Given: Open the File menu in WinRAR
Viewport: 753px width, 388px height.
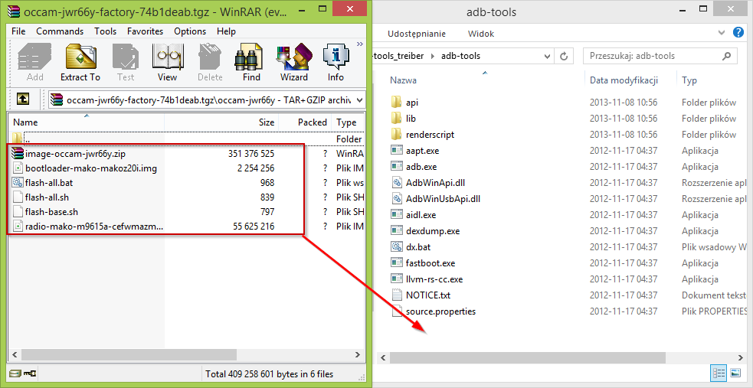Looking at the screenshot, I should click(x=18, y=31).
